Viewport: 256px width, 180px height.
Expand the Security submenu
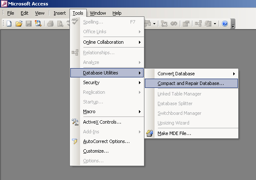coord(112,82)
